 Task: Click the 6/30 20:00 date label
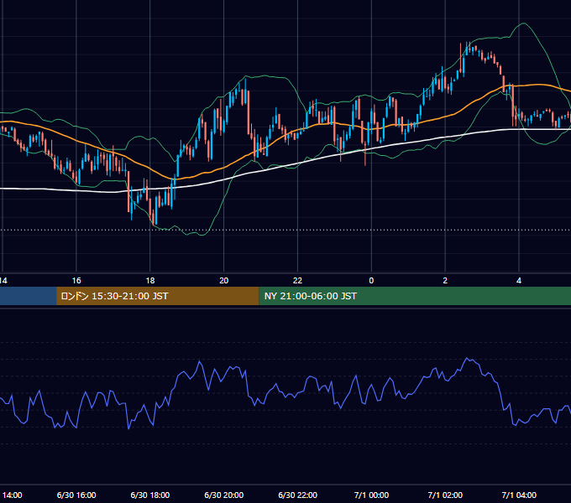tap(224, 495)
